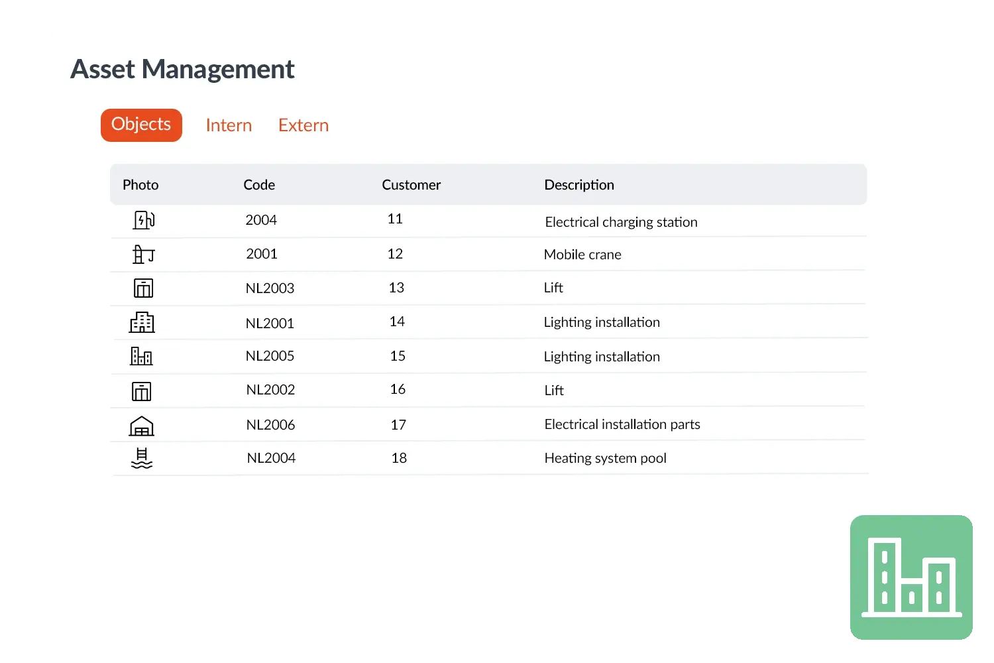Click the Photo column header
This screenshot has width=994, height=663.
point(140,185)
